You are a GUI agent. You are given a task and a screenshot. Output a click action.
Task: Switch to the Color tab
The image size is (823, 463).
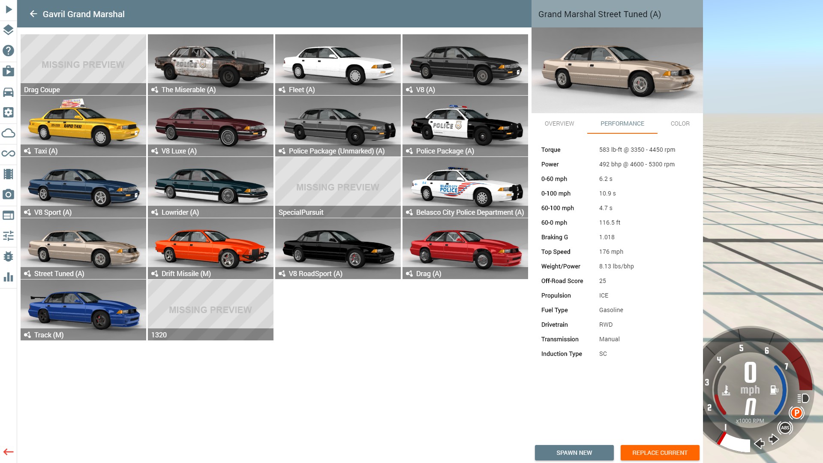click(680, 123)
